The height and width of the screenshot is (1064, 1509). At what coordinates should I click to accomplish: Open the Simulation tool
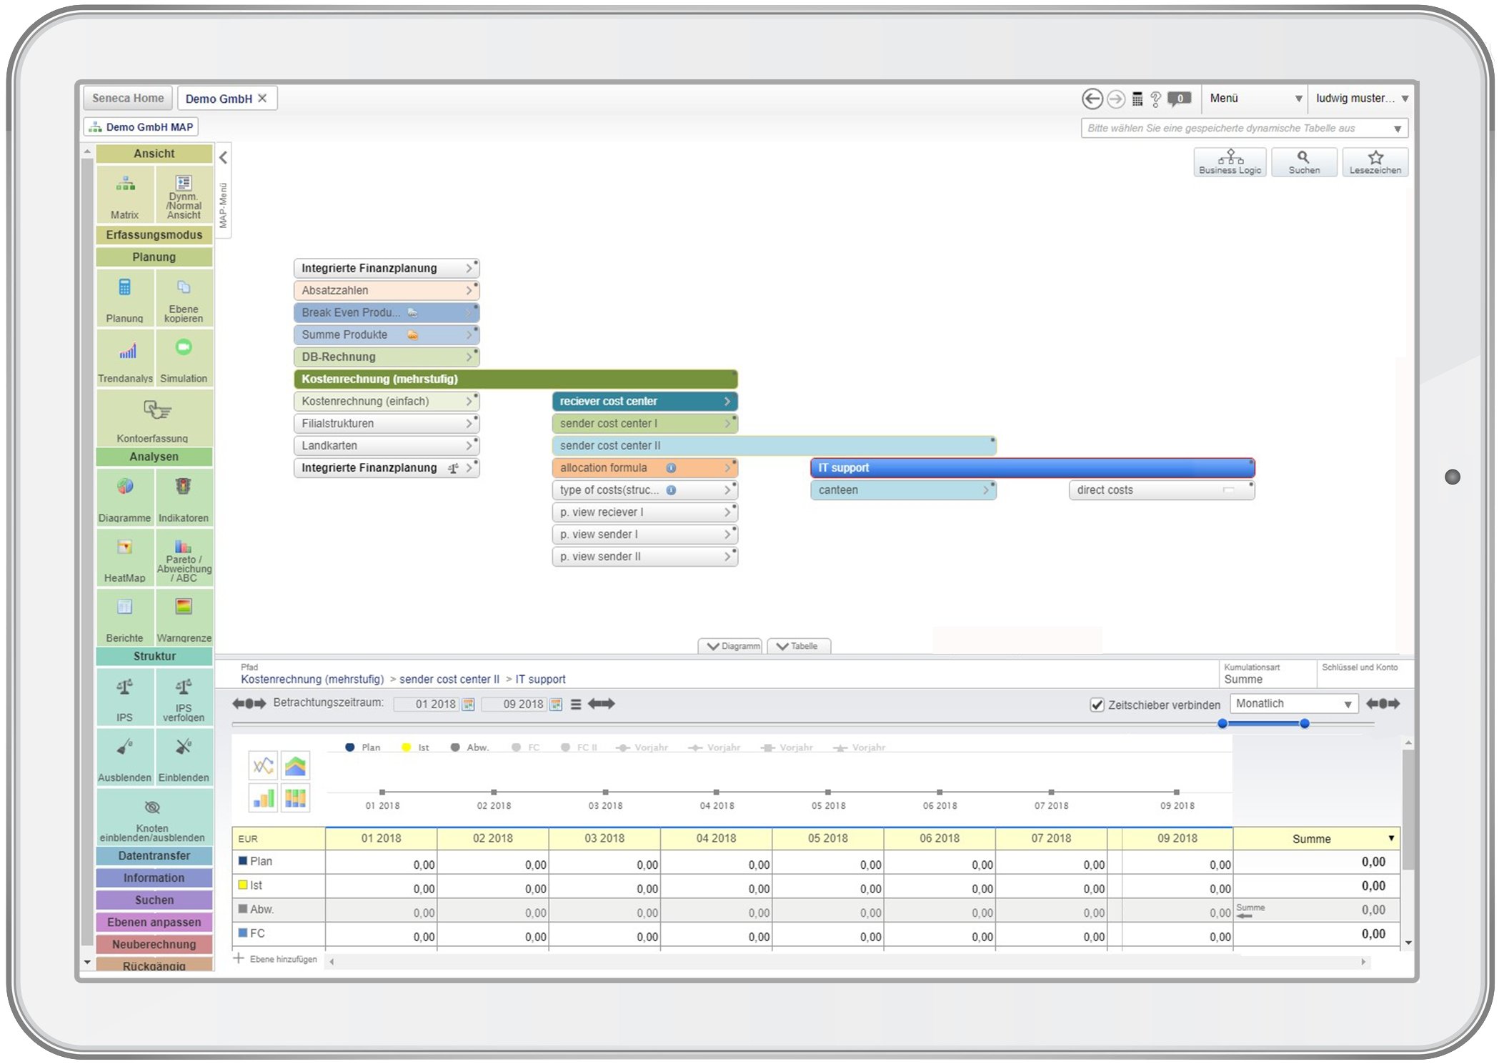coord(184,348)
